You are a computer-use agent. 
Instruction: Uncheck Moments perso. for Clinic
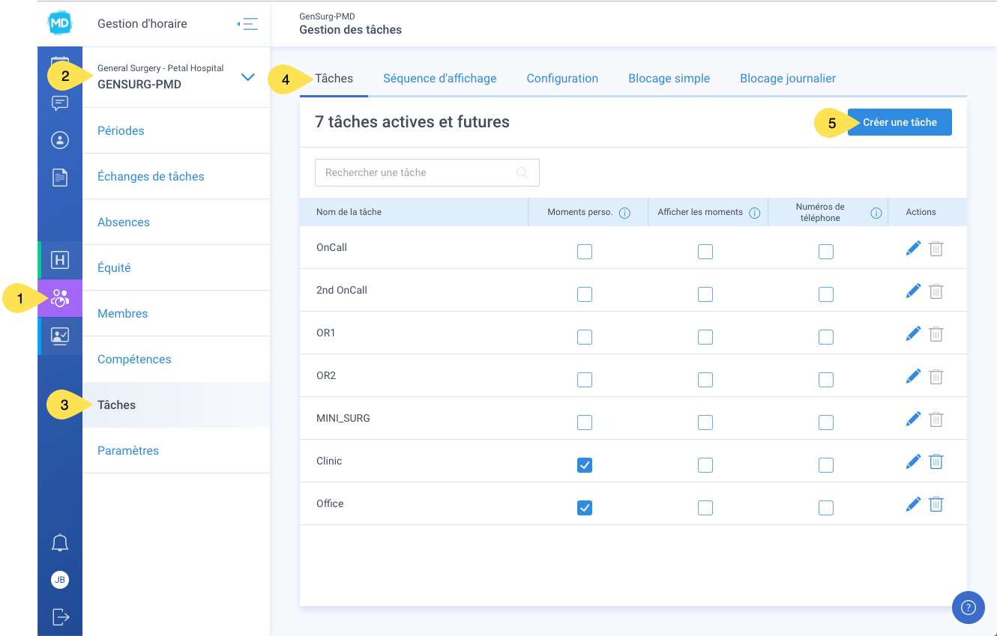click(x=585, y=465)
